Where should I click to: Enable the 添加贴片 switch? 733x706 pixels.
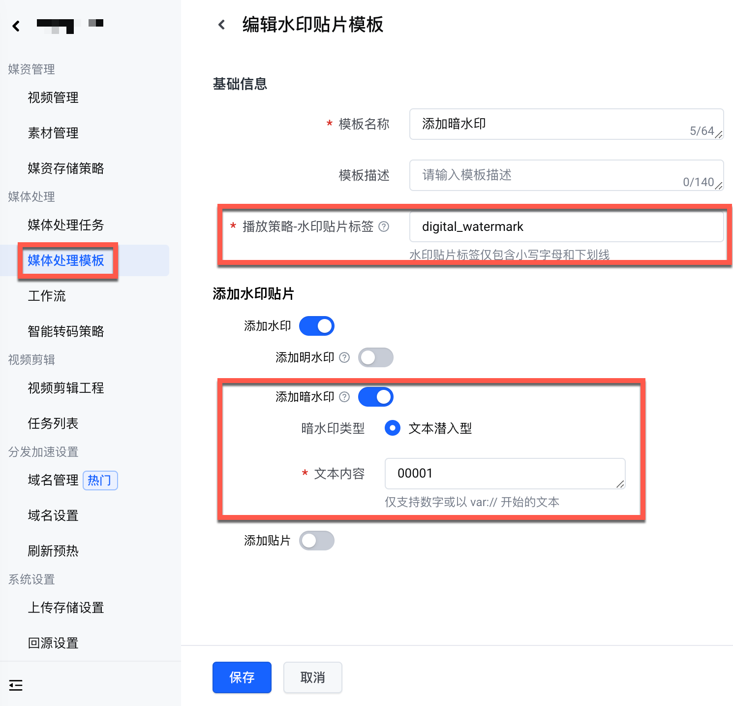click(x=317, y=541)
